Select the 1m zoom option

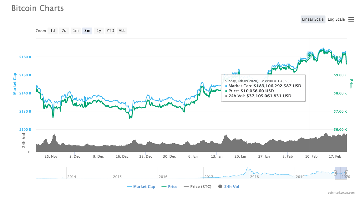pos(76,31)
